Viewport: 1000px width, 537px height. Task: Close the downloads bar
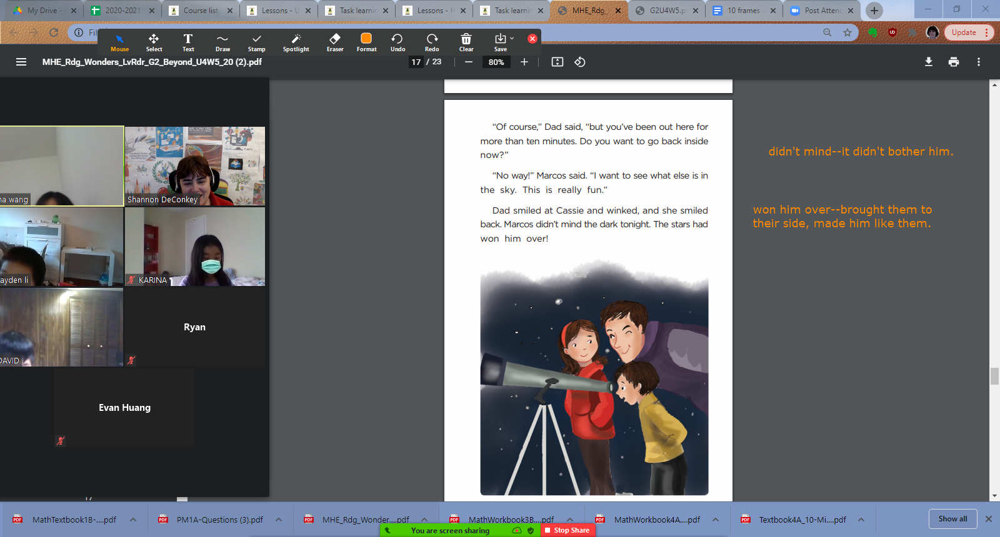(989, 519)
